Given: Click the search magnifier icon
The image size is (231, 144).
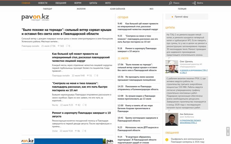Looking at the screenshot, I should (170, 3).
